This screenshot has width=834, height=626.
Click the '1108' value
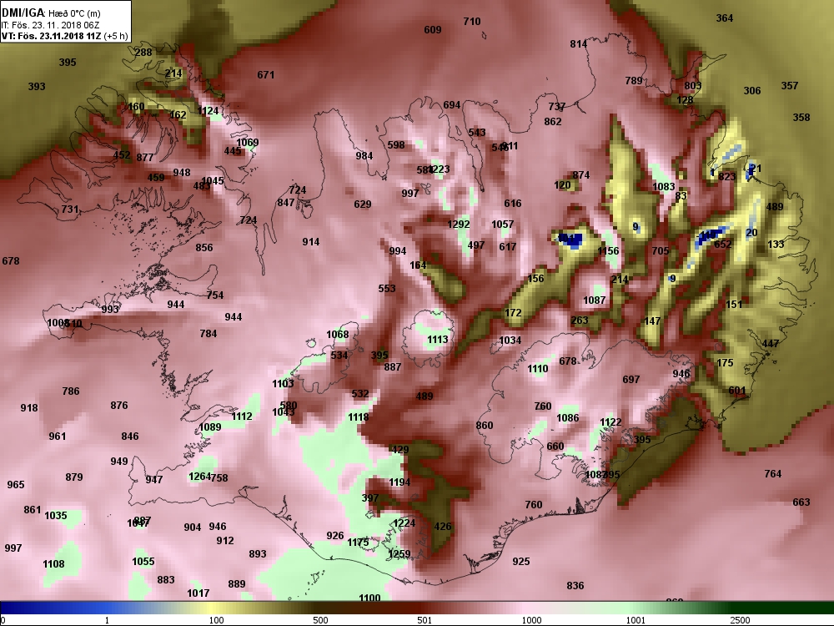pyautogui.click(x=53, y=563)
